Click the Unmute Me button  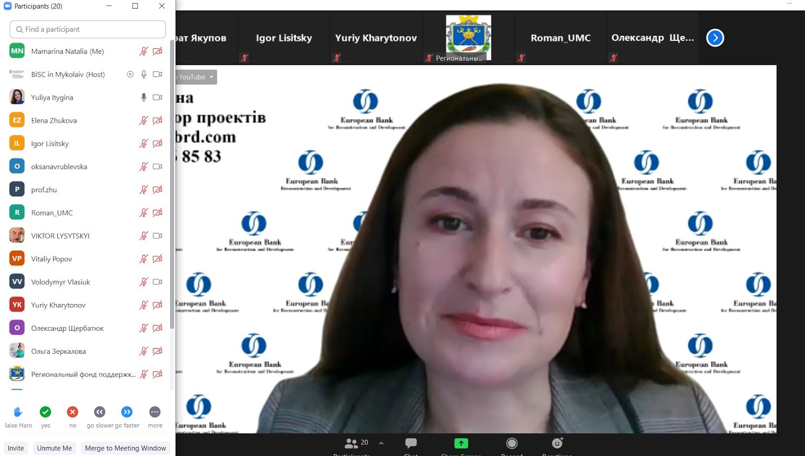pyautogui.click(x=54, y=448)
